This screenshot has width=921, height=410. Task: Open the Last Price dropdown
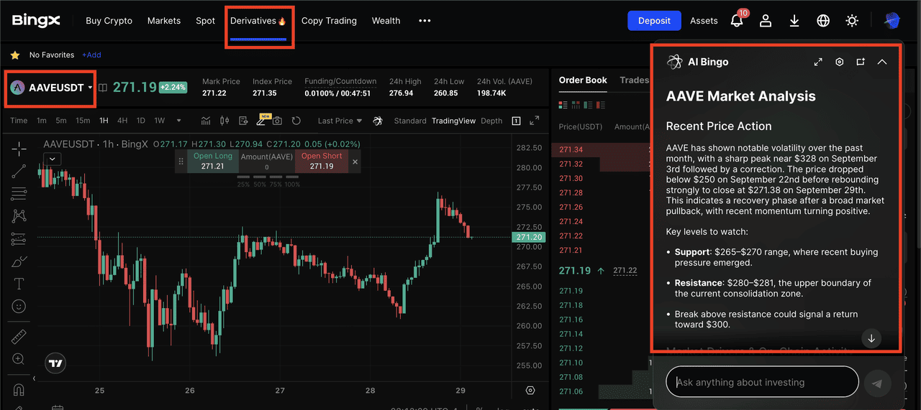pos(340,121)
